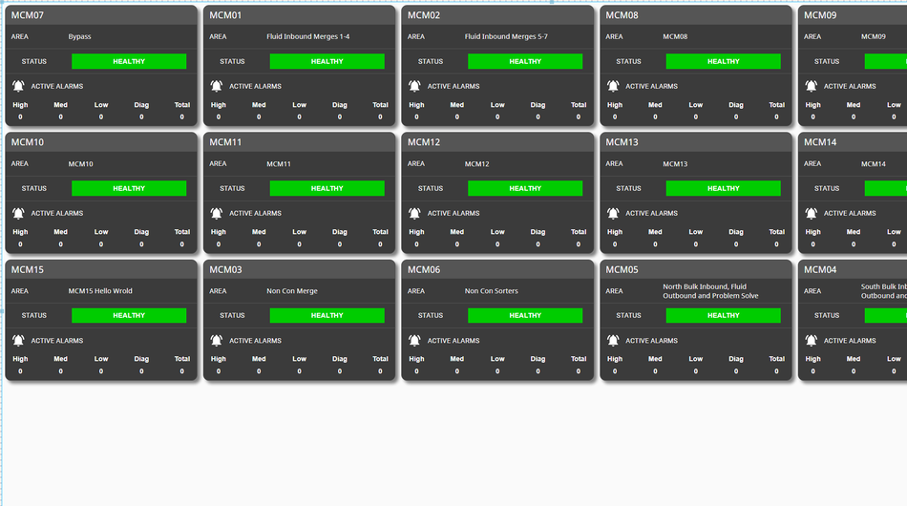907x506 pixels.
Task: Click the 'MCM15 Hello Wrold' area label
Action: (x=100, y=291)
